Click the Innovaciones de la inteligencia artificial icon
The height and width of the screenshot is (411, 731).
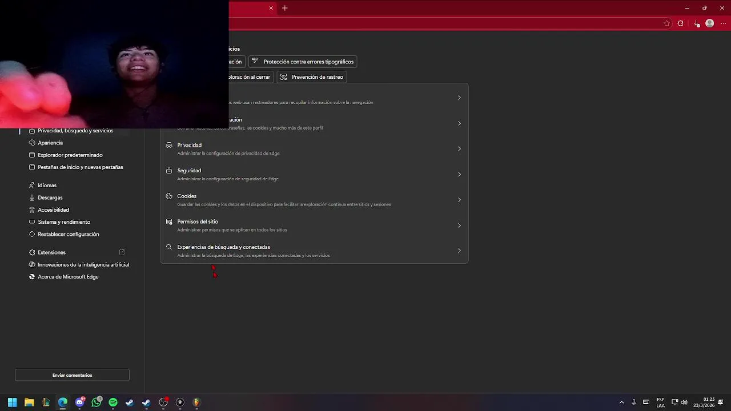point(33,265)
